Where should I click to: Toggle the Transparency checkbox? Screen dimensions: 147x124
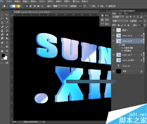tap(107, 6)
